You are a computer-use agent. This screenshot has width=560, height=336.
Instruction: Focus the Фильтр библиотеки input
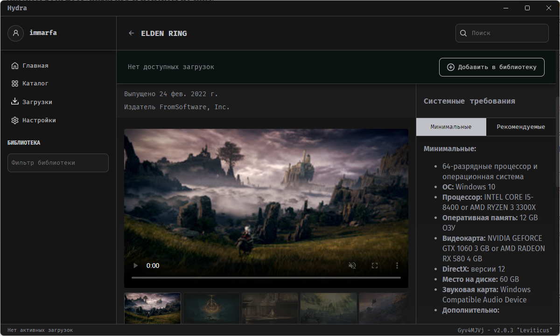[58, 163]
